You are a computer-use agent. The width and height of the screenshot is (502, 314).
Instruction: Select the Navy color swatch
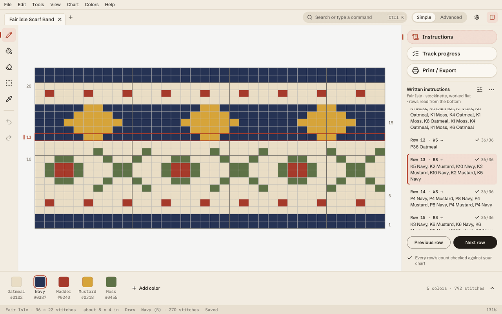click(x=40, y=282)
